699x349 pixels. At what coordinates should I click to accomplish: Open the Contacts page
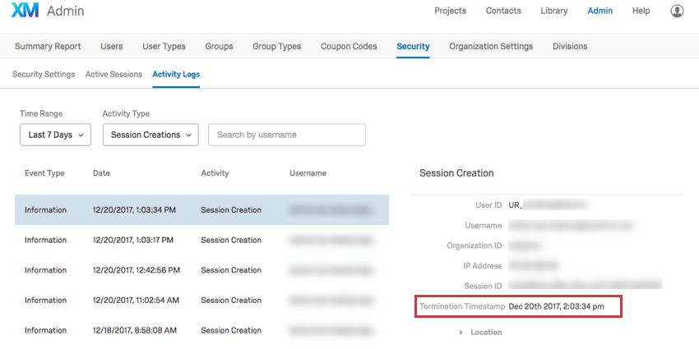click(503, 11)
